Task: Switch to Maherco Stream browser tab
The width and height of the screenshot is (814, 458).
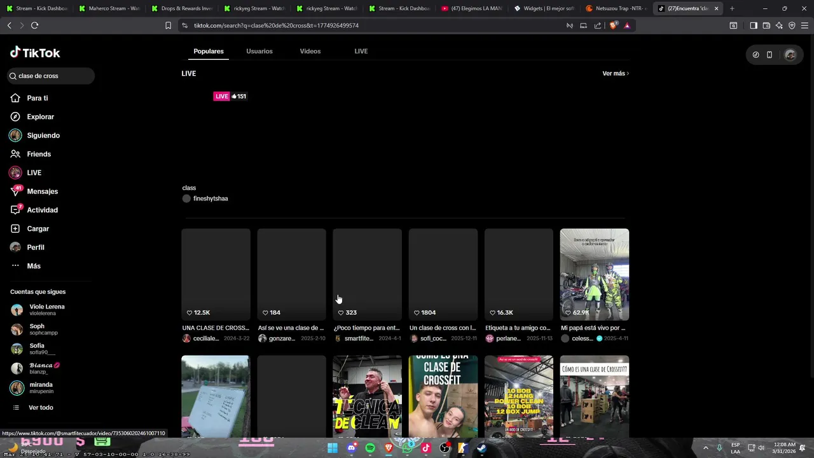Action: tap(109, 8)
